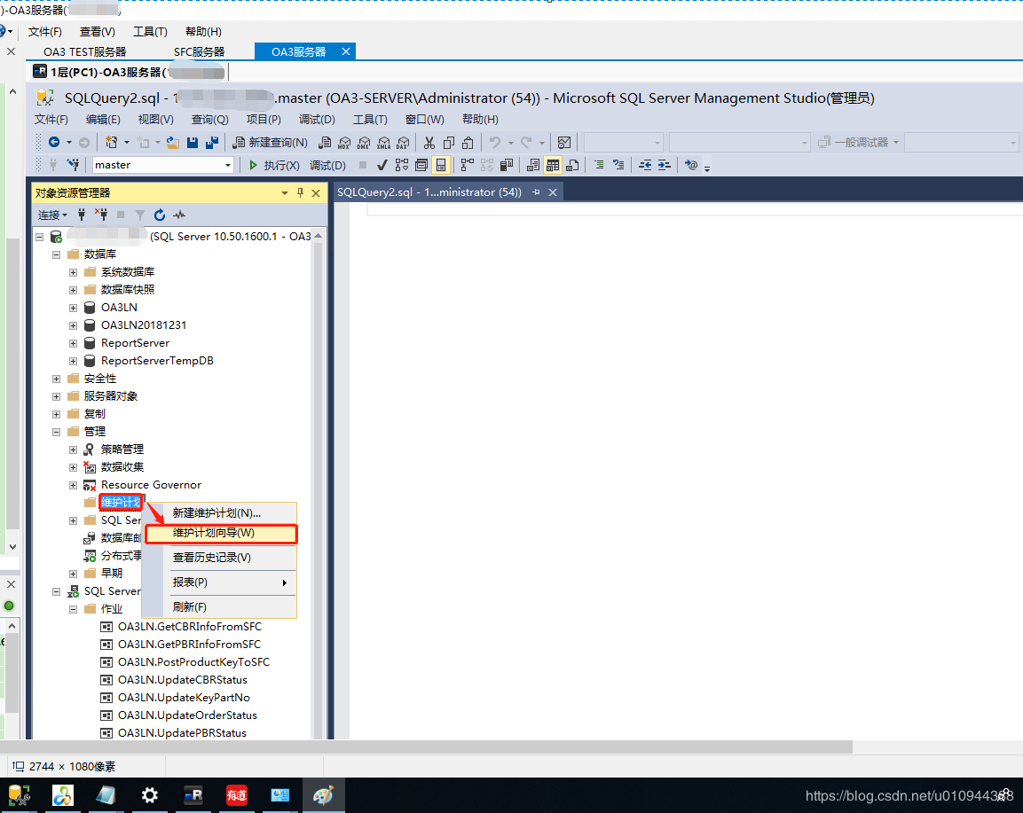Close the Object Explorer panel

click(316, 193)
